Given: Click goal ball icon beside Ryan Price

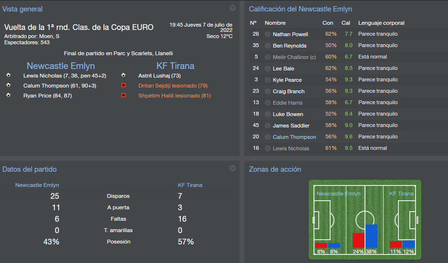Looking at the screenshot, I should point(8,95).
